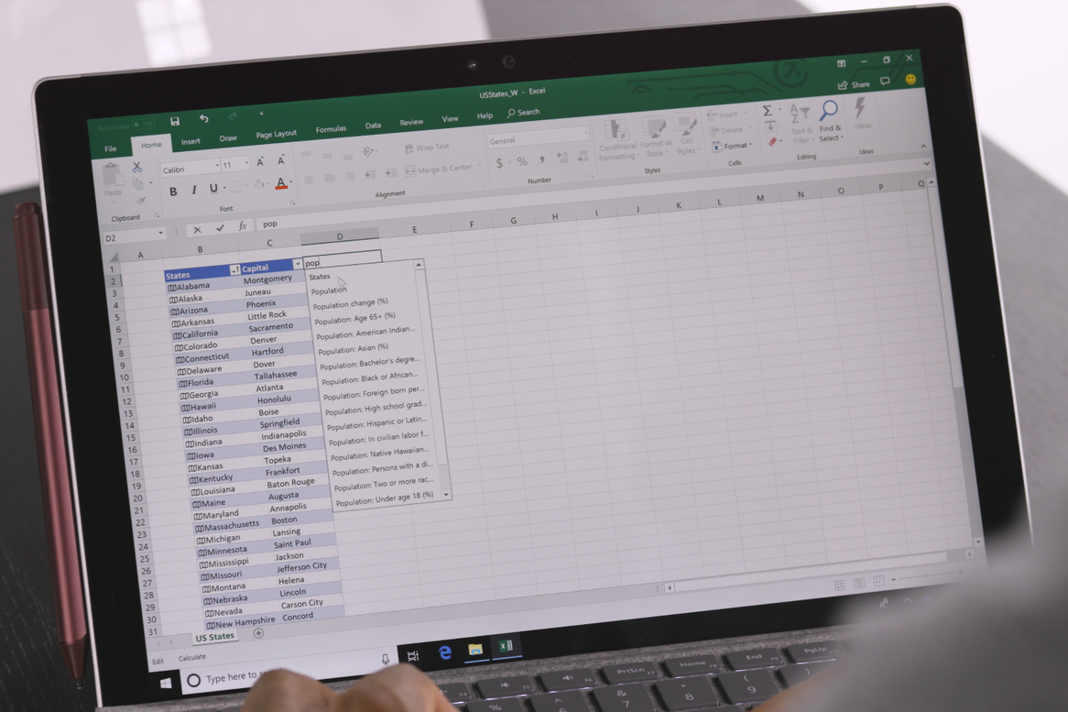Viewport: 1068px width, 712px height.
Task: Select Population: Under age 18 (%) option
Action: [385, 498]
